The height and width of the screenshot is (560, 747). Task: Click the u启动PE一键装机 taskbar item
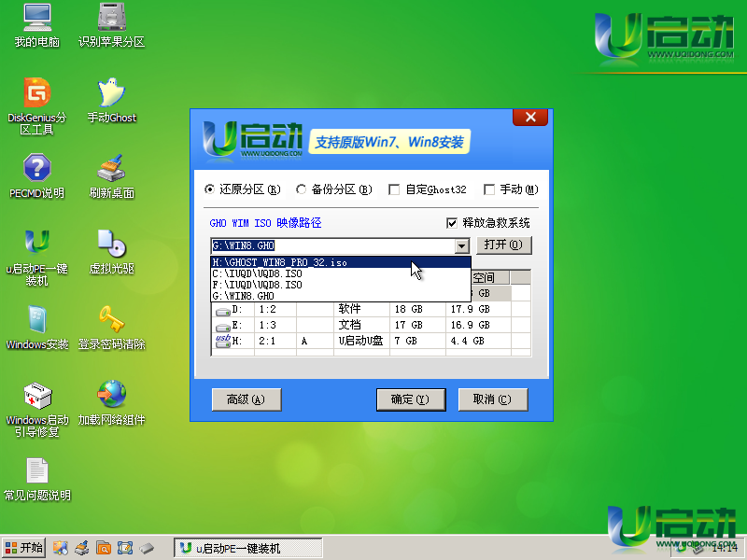coord(247,548)
